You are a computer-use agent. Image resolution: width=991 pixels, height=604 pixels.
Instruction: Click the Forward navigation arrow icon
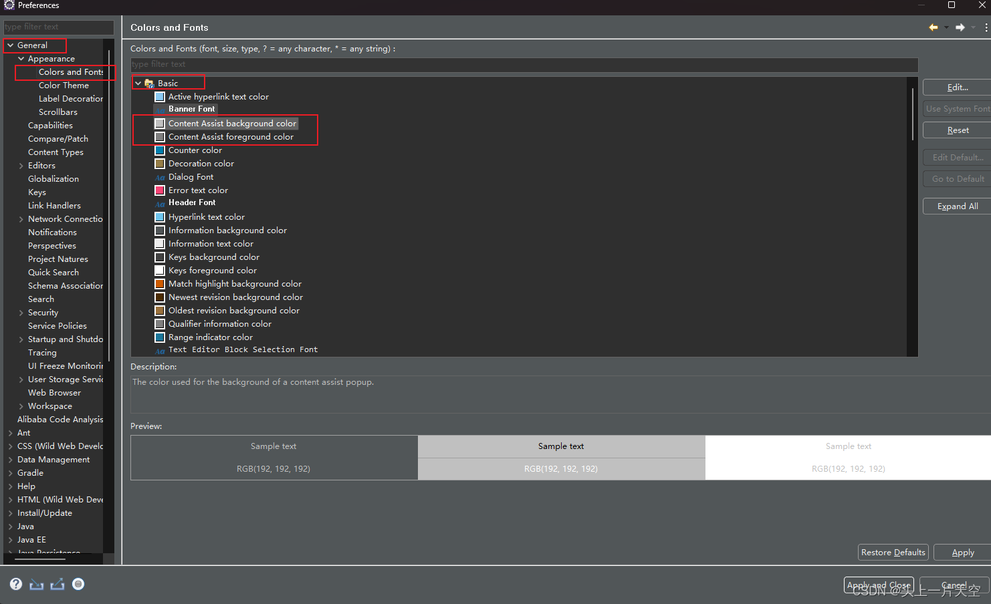pyautogui.click(x=960, y=27)
